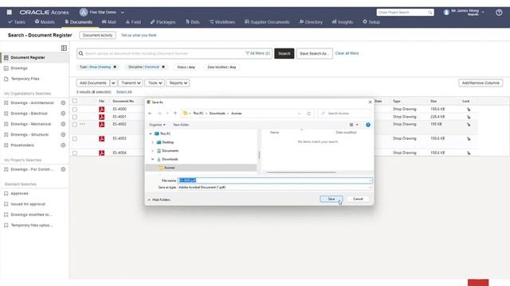Open the Reports dropdown

tap(178, 83)
